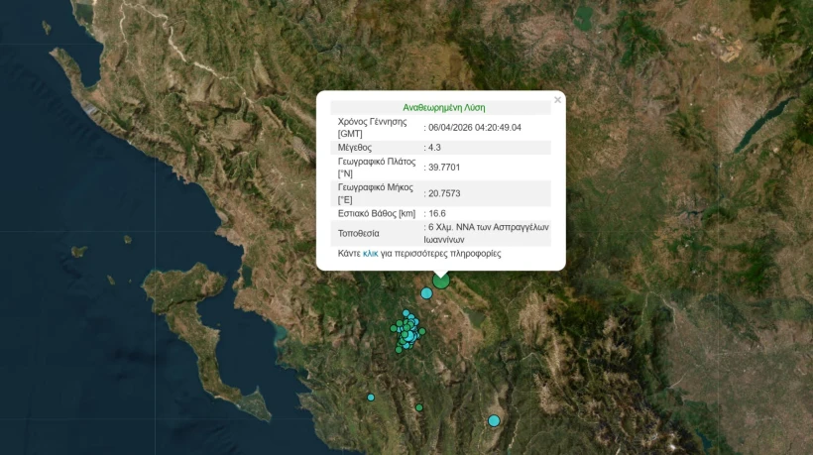Click the 'Αναθεωρημένη Λύση' header text
This screenshot has height=455, width=813.
click(444, 108)
